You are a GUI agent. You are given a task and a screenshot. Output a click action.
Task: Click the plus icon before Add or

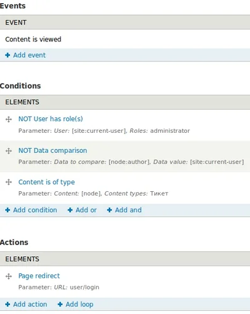(x=70, y=210)
